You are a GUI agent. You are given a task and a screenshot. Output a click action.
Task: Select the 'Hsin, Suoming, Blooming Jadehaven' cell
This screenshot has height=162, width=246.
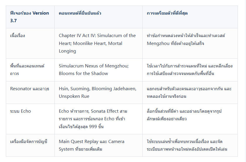(98, 93)
